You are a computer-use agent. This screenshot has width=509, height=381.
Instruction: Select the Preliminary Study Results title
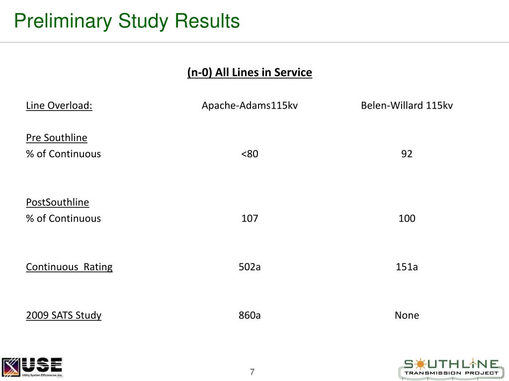(127, 21)
